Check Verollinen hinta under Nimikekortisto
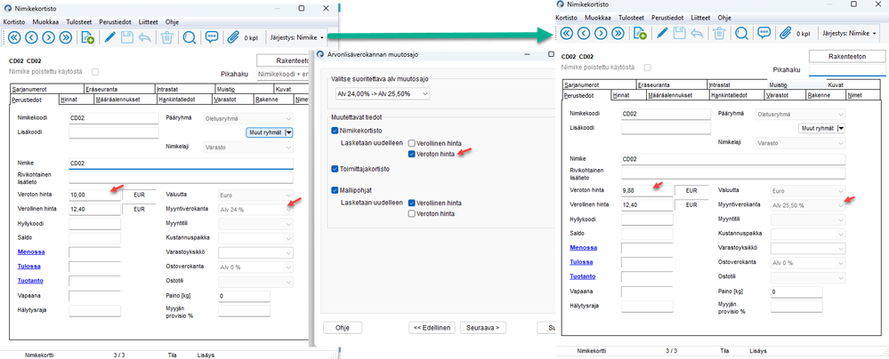Screen dimensions: 889x359 (412, 143)
